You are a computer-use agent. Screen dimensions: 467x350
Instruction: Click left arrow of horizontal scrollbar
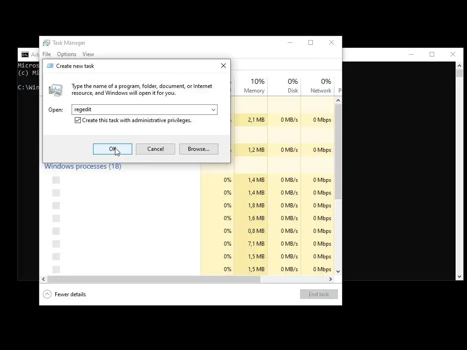pyautogui.click(x=43, y=279)
